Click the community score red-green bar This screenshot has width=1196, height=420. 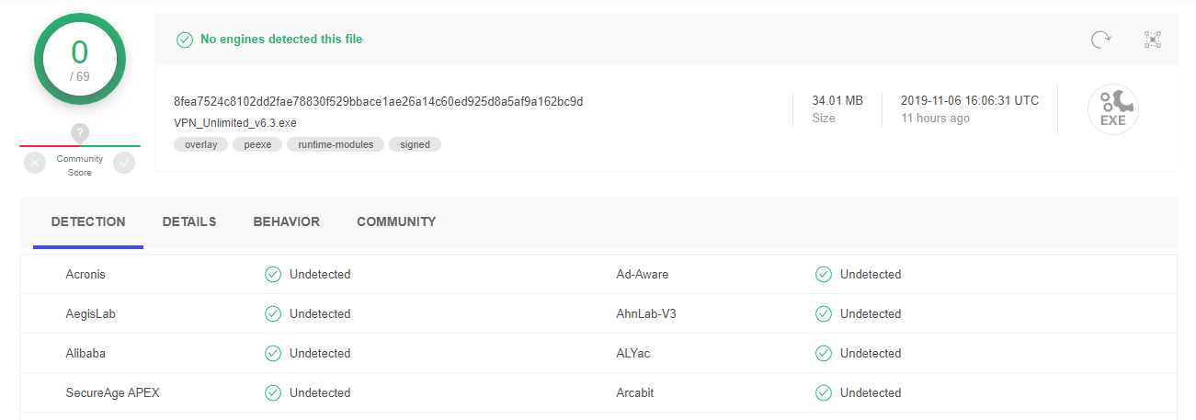tap(80, 145)
